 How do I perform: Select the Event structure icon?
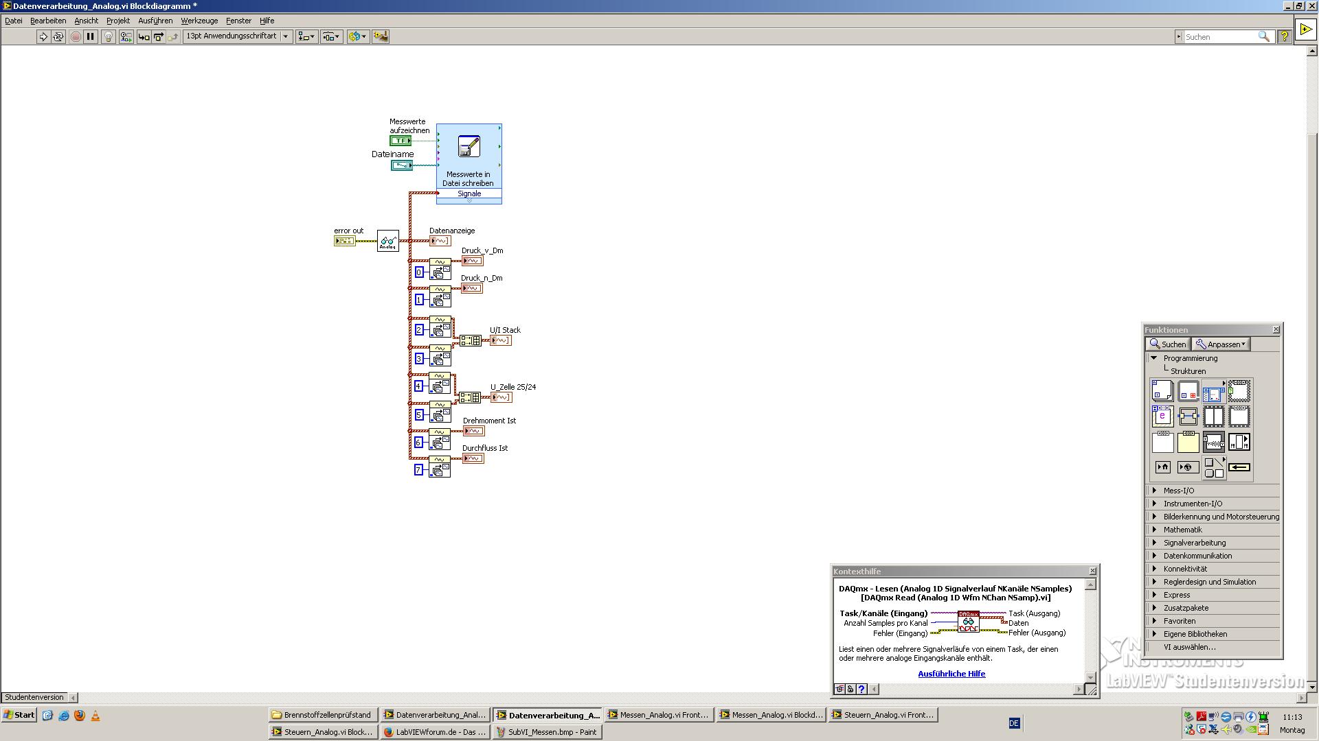coord(1162,416)
